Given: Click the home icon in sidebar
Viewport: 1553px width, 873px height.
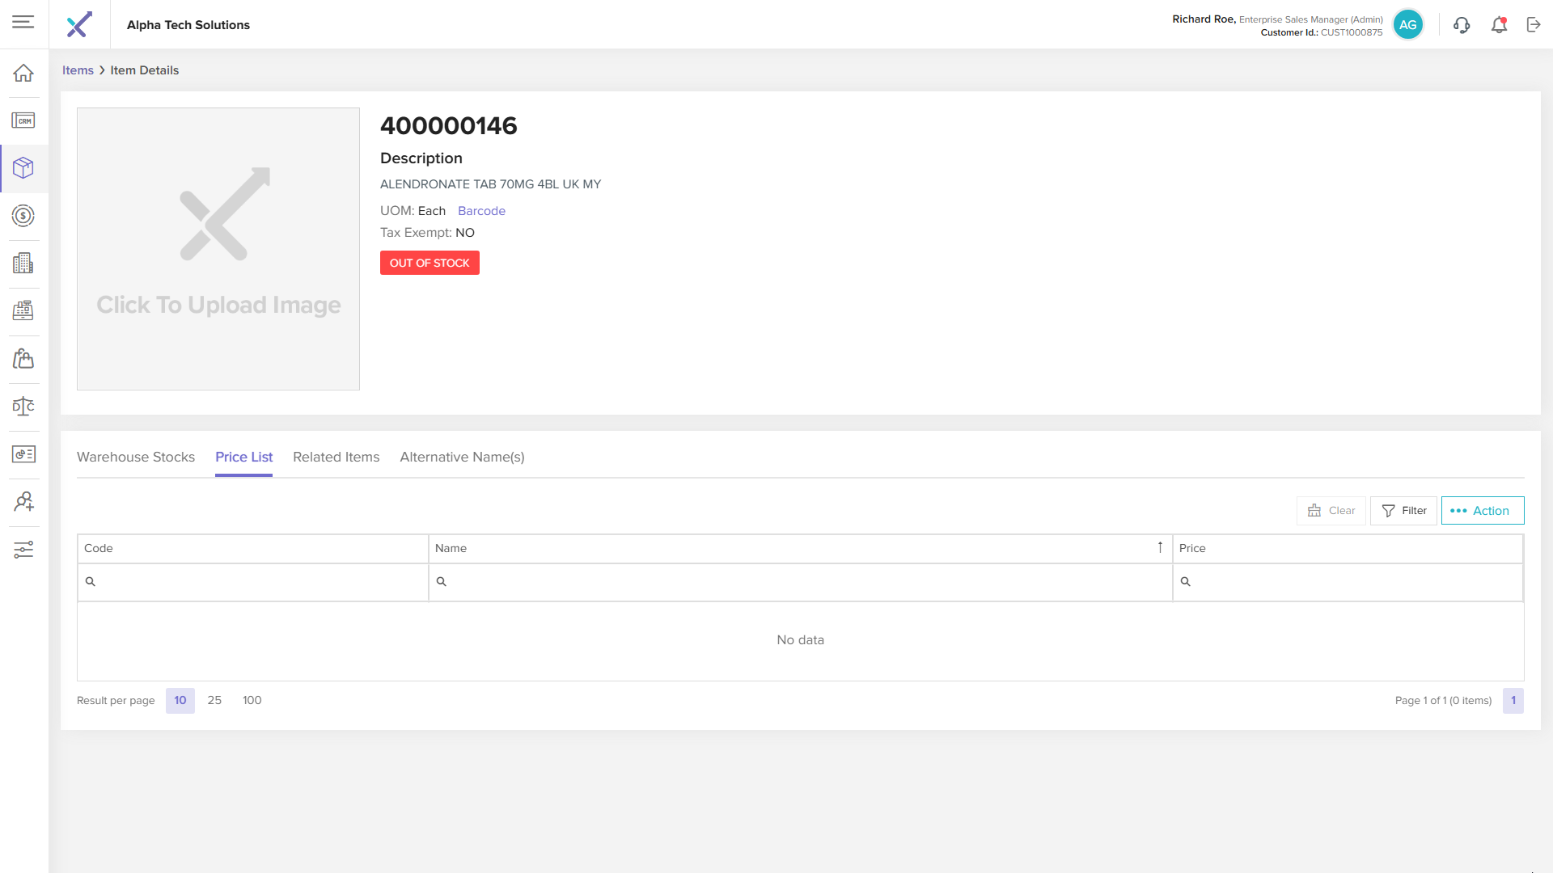Looking at the screenshot, I should (23, 73).
